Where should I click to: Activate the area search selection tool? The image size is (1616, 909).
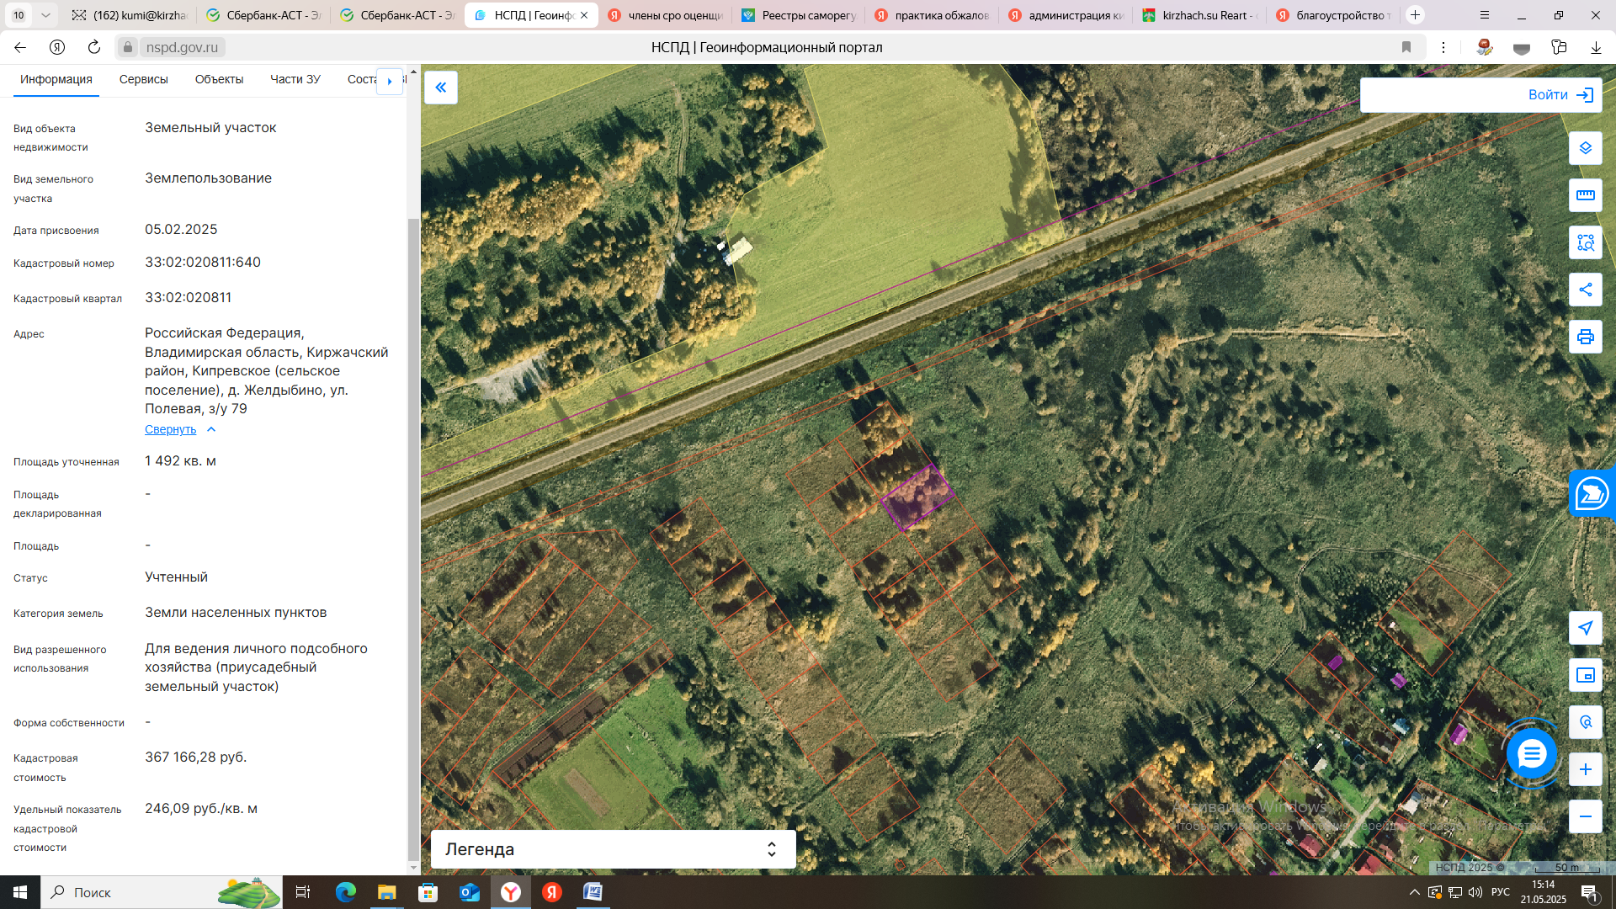pos(1585,242)
